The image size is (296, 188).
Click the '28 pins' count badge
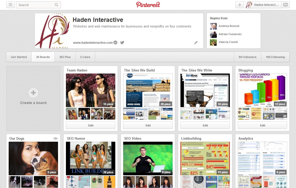pos(165,104)
